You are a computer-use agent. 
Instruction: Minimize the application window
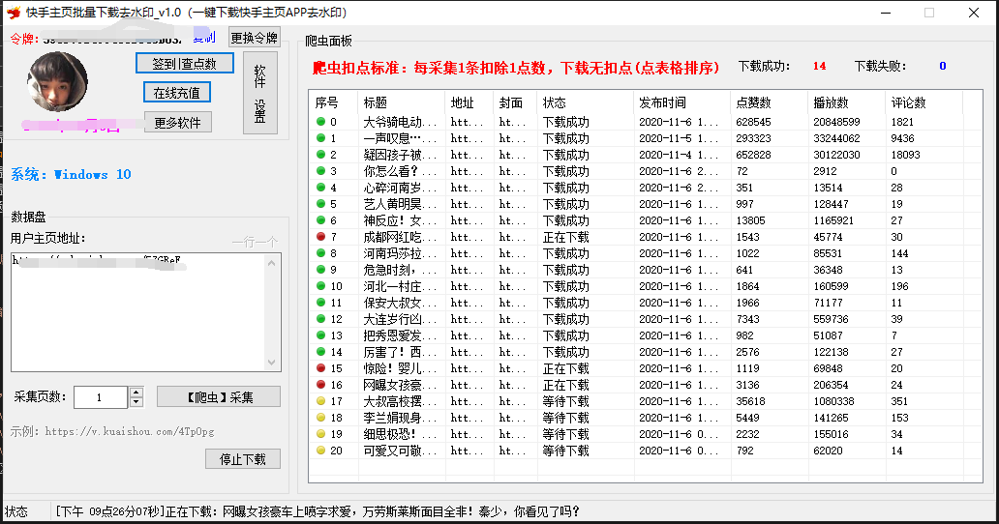[x=886, y=13]
